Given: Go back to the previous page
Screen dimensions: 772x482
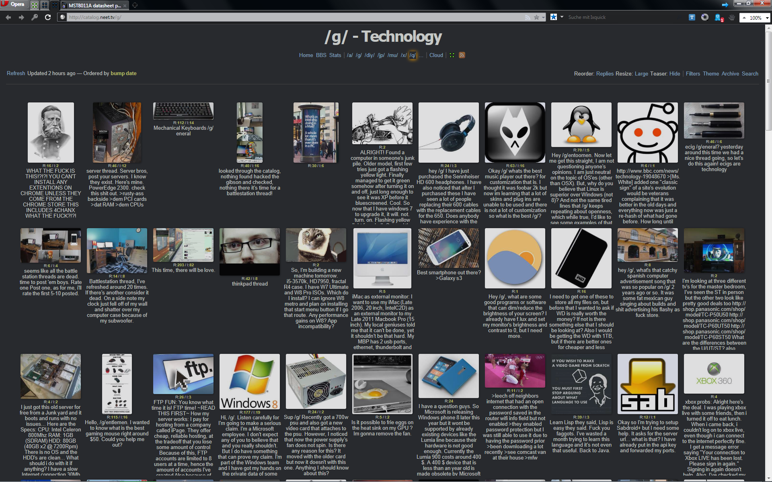Looking at the screenshot, I should point(8,17).
